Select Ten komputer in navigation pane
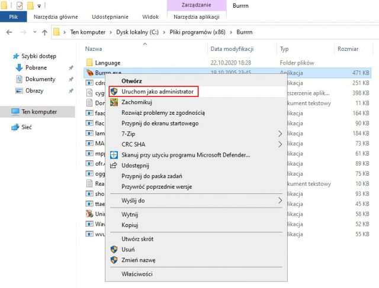This screenshot has height=288, width=379. [37, 112]
